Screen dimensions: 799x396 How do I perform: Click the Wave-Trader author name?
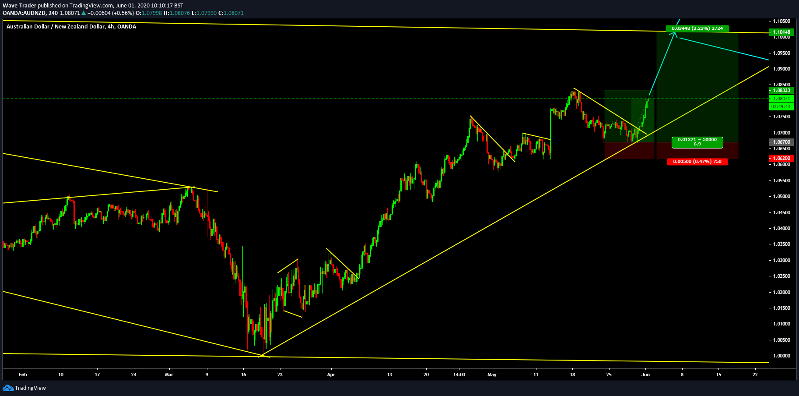tap(19, 6)
